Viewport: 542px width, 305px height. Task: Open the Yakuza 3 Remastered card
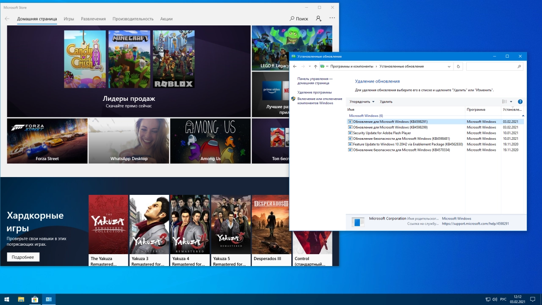pyautogui.click(x=149, y=230)
